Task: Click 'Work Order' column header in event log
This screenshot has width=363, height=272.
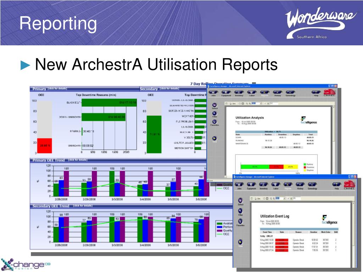Action: point(326,232)
